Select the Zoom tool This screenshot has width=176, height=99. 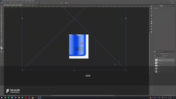(1, 43)
